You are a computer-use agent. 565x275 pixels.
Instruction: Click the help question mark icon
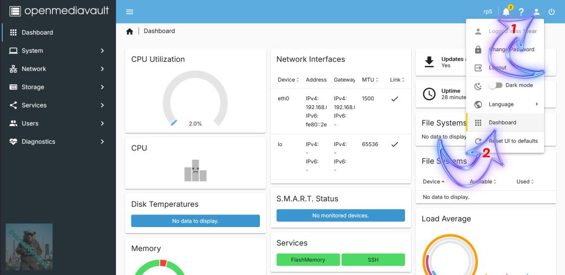pyautogui.click(x=521, y=12)
